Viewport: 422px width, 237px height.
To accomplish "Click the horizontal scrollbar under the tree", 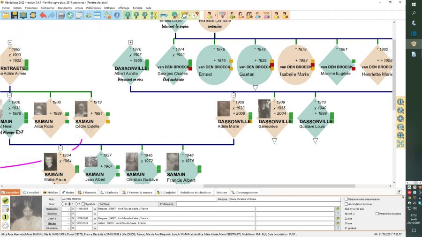I will 279,186.
